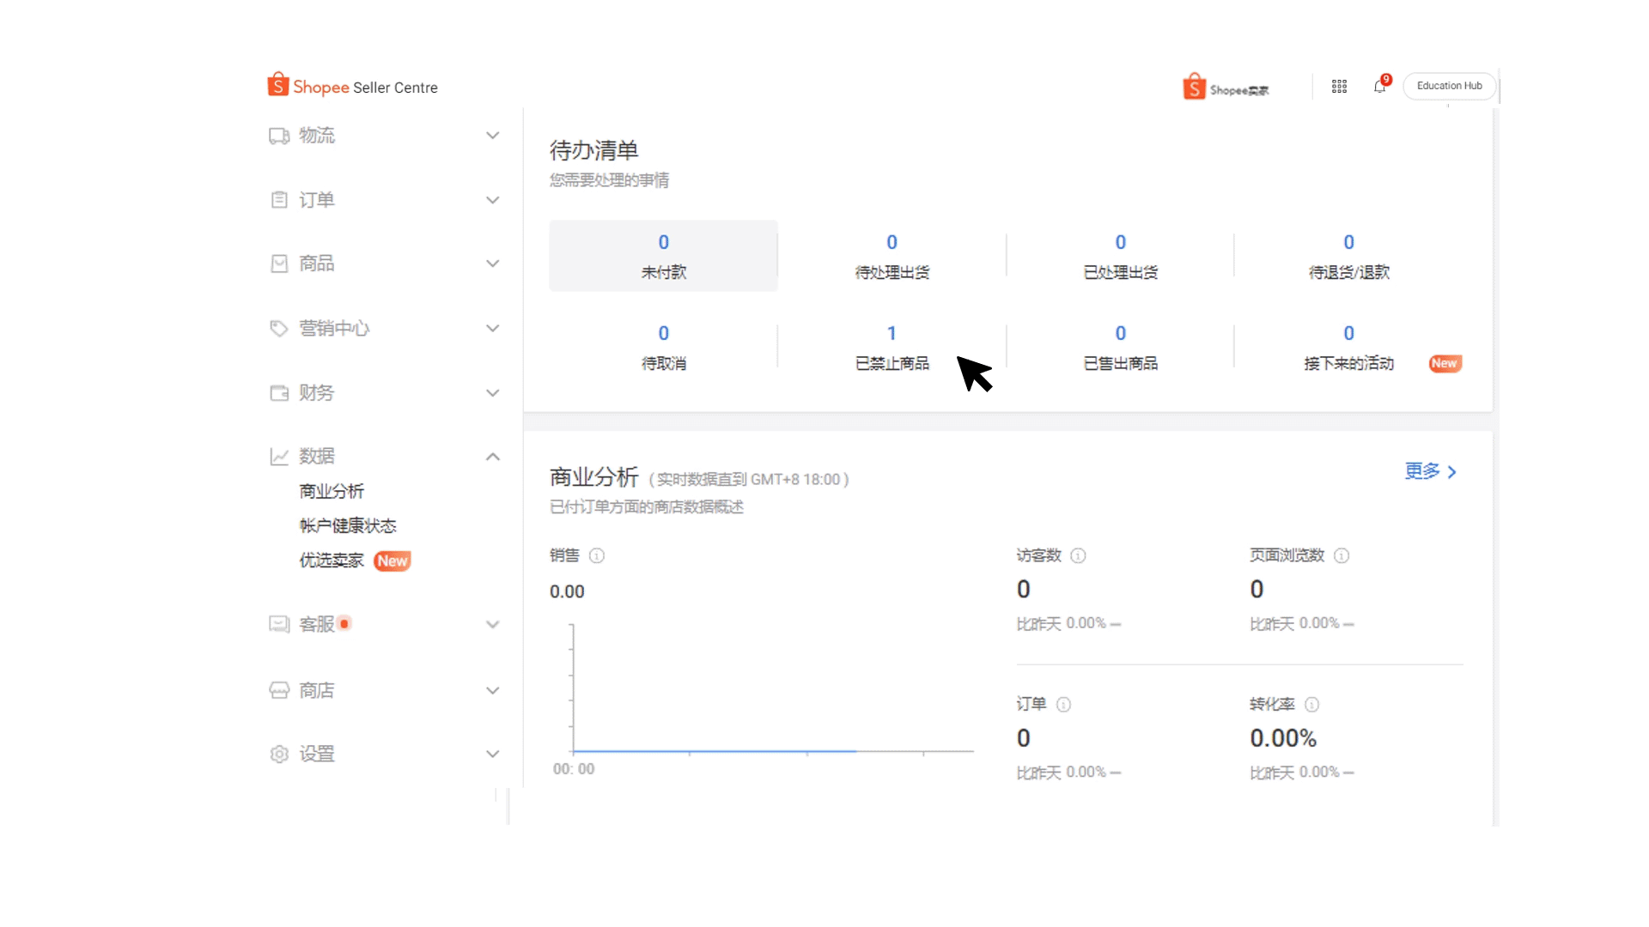1649x927 pixels.
Task: Expand the 商店 sidebar section
Action: 493,690
